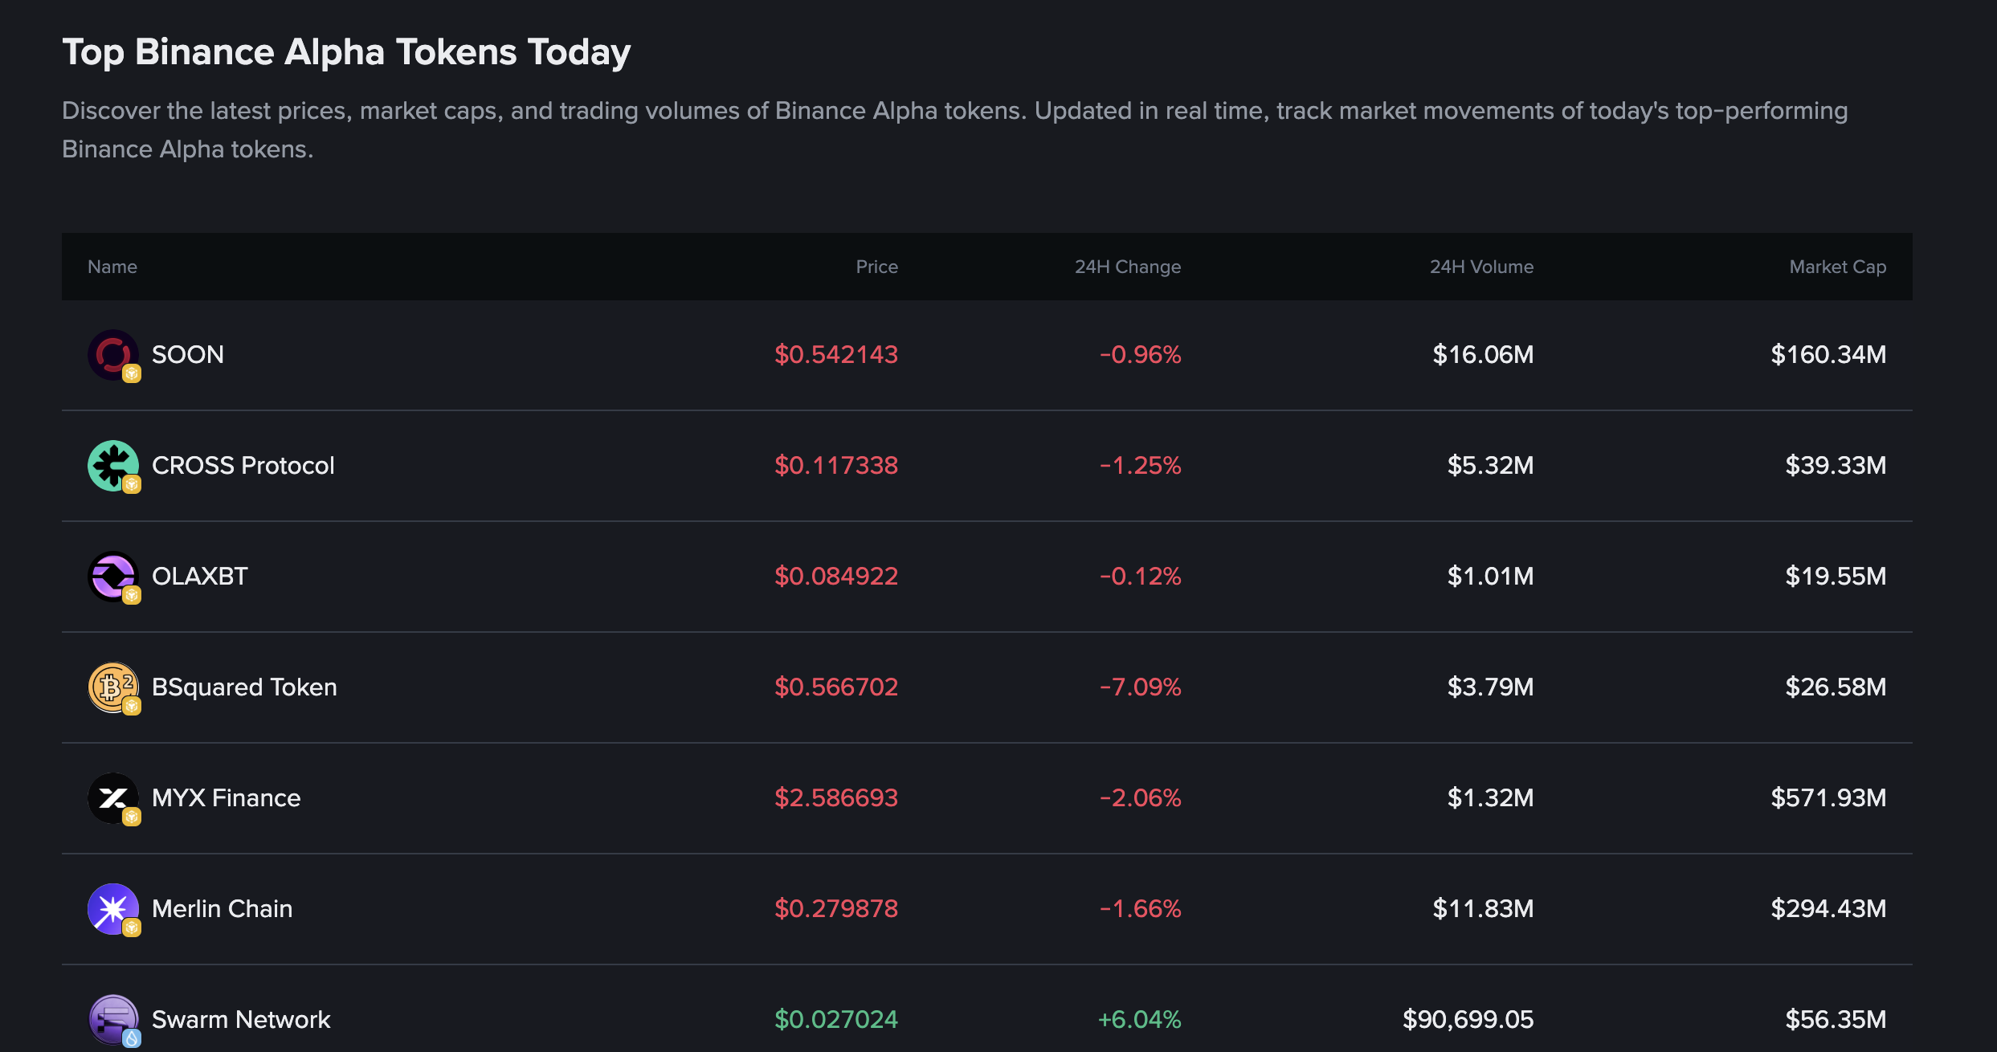Screen dimensions: 1997x1052
Task: Sort the table by Market Cap
Action: (x=1837, y=267)
